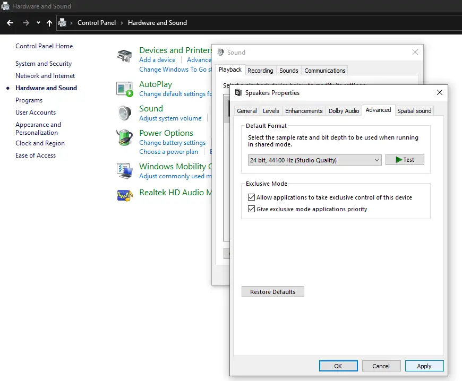
Task: Click the Add a device link
Action: coord(157,60)
